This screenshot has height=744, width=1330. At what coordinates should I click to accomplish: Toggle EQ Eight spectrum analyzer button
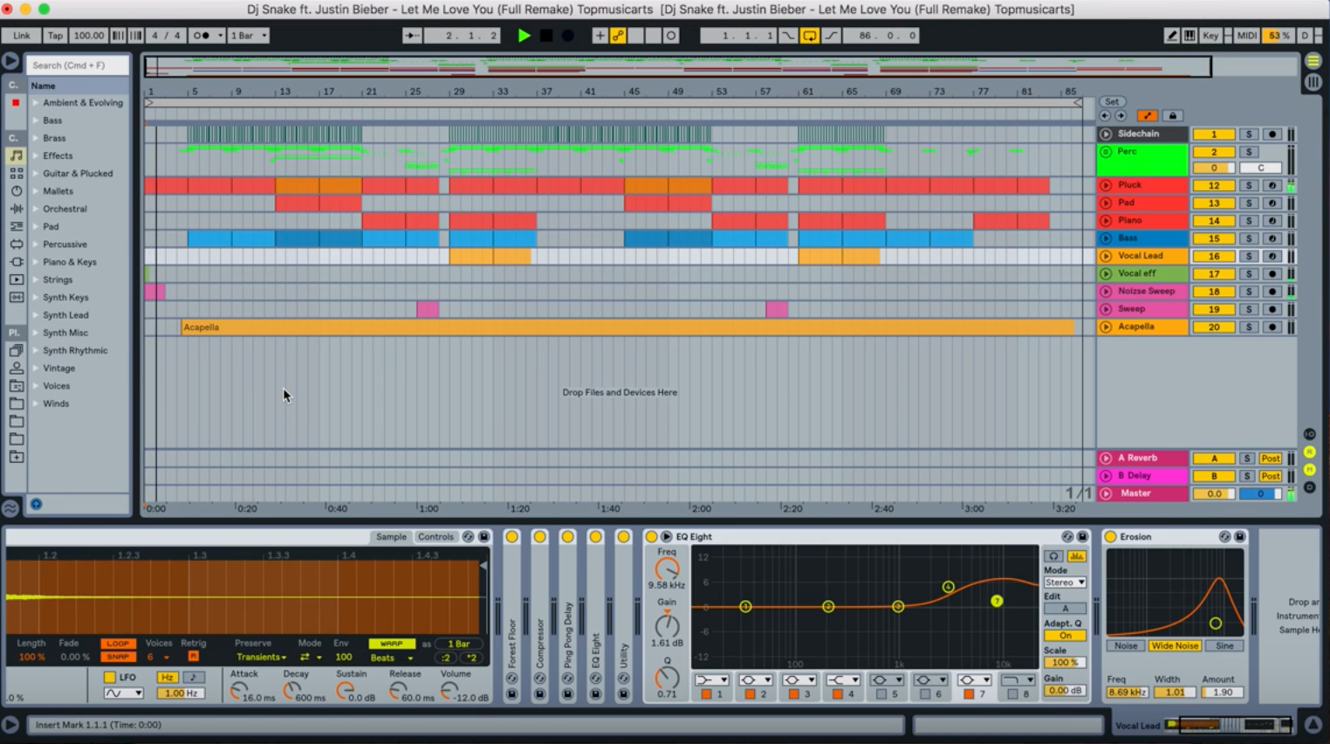point(1077,556)
